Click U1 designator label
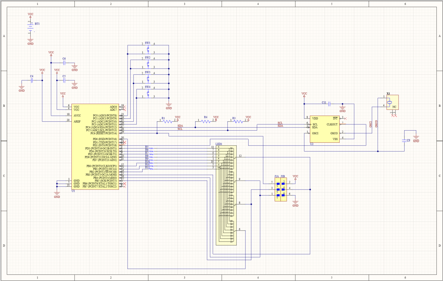Screen dimensions: 443x281 click(73, 191)
